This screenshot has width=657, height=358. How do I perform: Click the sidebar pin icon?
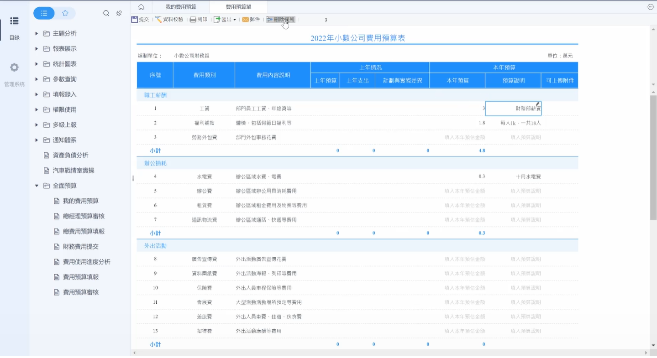click(119, 13)
